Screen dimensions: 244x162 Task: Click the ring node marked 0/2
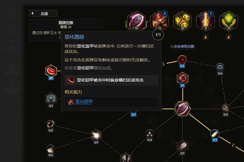coord(51,124)
